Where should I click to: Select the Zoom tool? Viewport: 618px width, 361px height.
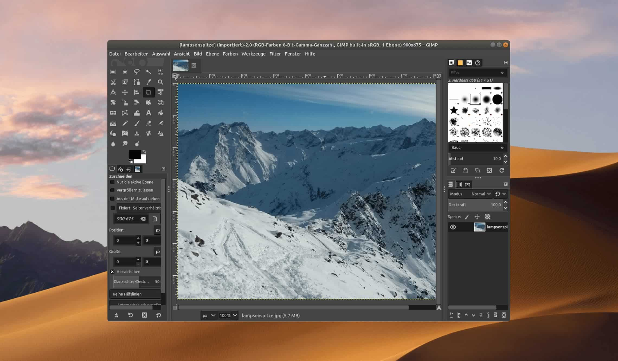coord(160,82)
